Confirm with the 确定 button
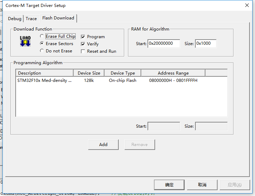Screen dimensions: 255x196 coord(169,185)
